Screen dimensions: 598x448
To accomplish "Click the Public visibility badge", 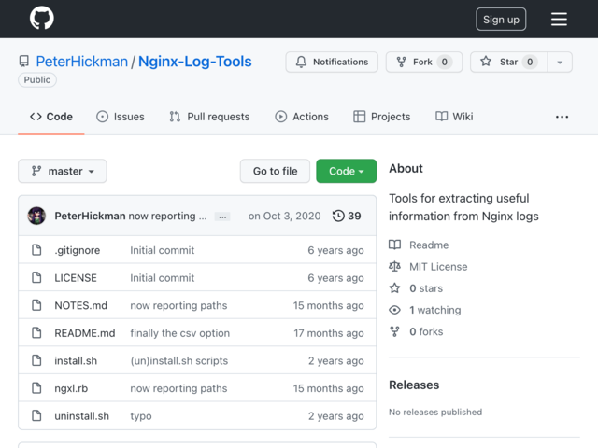I will pos(37,80).
